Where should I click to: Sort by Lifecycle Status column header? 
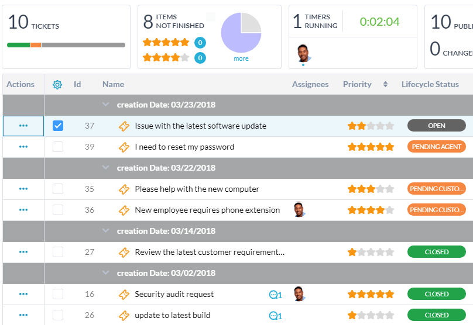pyautogui.click(x=430, y=84)
